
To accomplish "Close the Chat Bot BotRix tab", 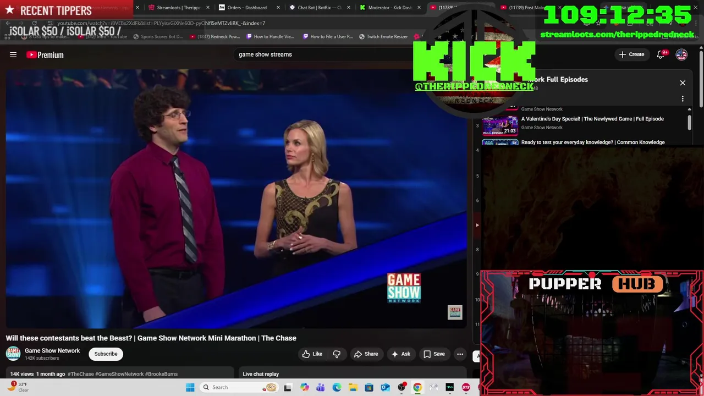I will [x=349, y=8].
